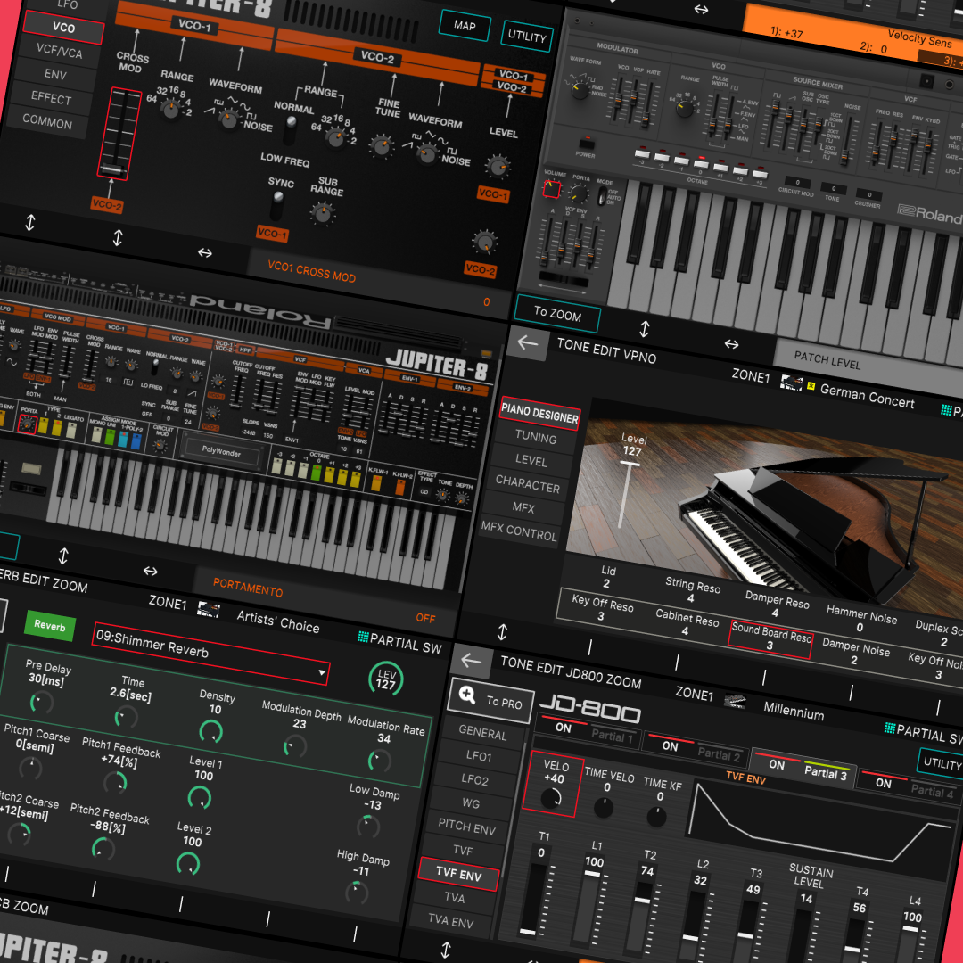Click the FINE TUNE knob

pos(382,146)
